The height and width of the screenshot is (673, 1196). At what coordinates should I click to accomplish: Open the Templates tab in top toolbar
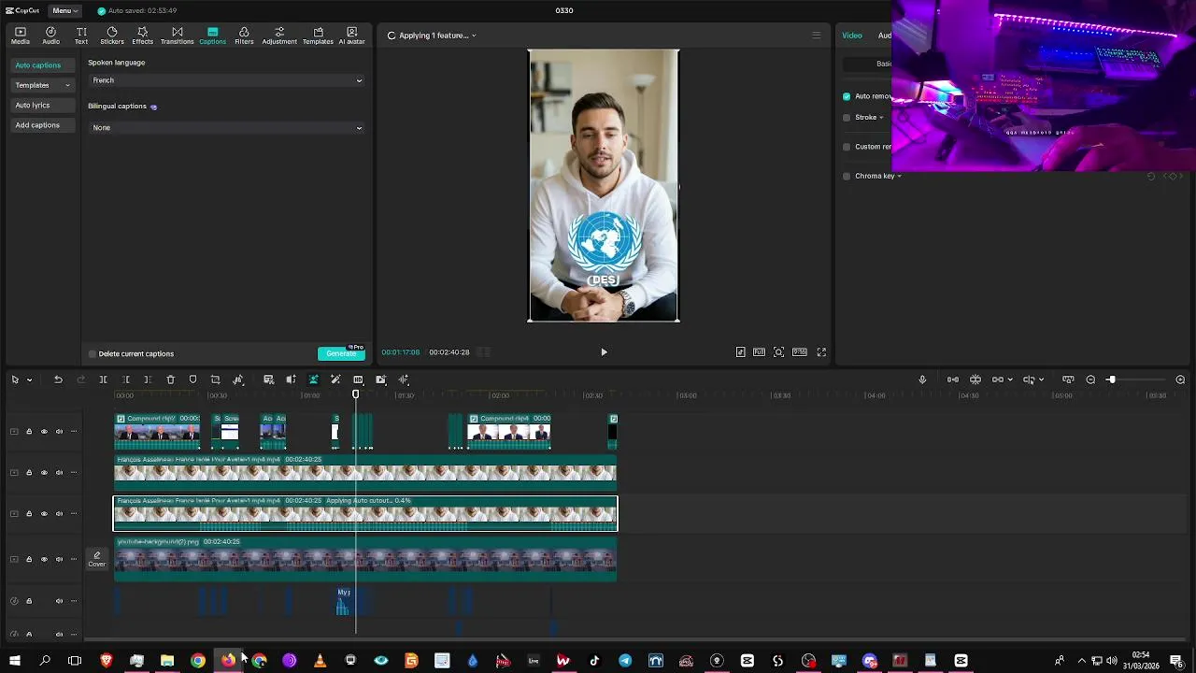pos(318,36)
